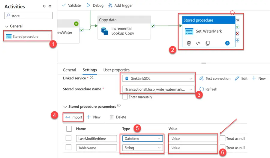Switch to the General tab
Viewport: 270px width, 158px height.
point(69,70)
